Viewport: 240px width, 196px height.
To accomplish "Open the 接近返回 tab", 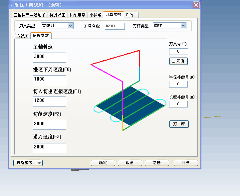I will (57, 15).
